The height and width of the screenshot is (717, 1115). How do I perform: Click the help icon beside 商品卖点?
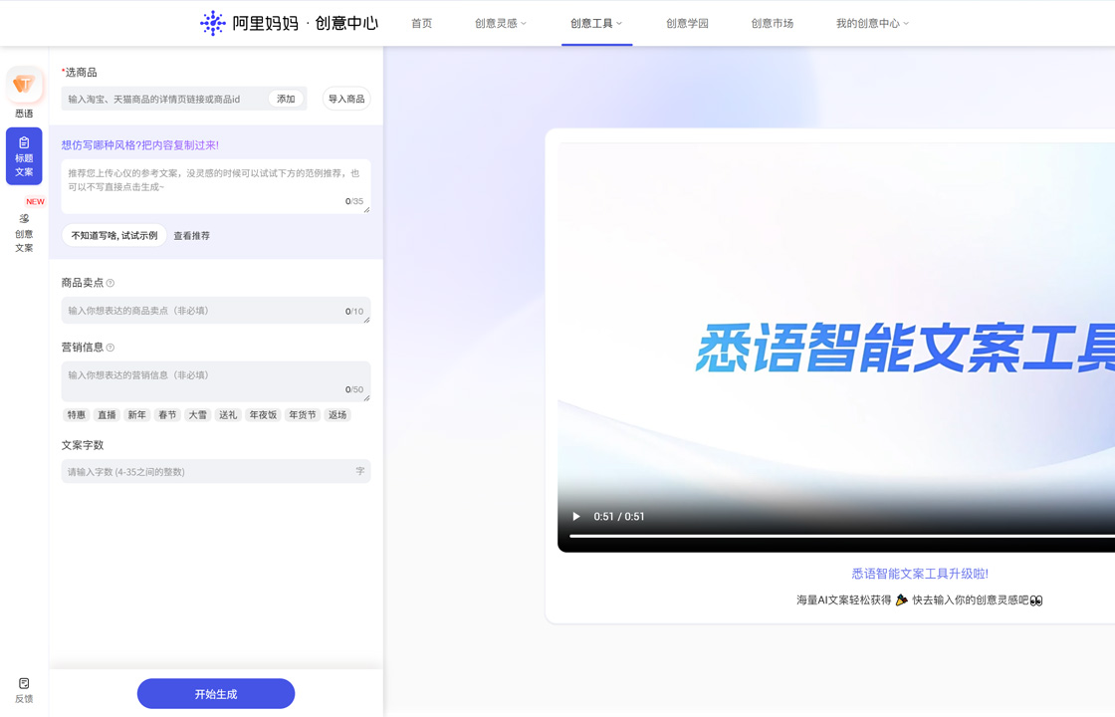(x=111, y=283)
